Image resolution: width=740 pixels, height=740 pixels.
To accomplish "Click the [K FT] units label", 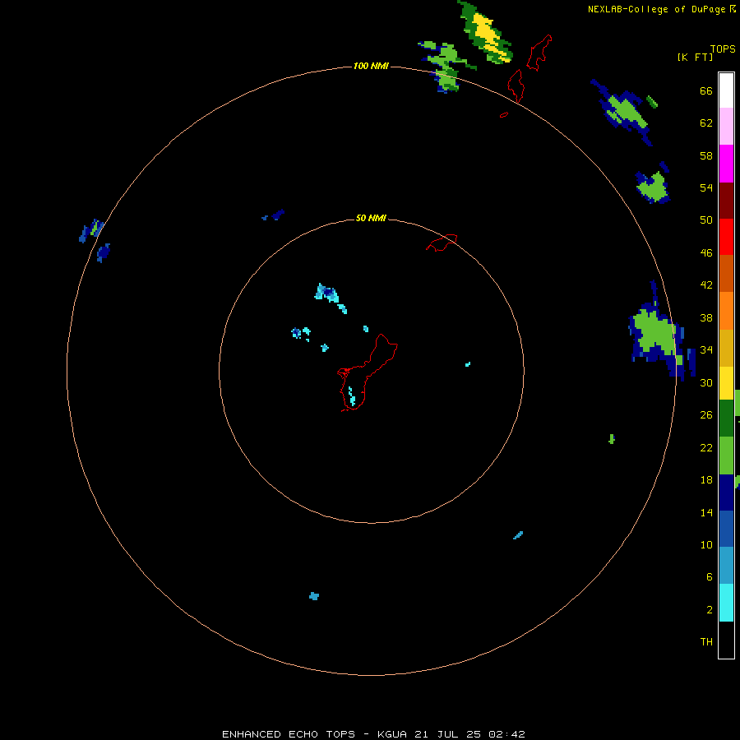I will coord(695,57).
